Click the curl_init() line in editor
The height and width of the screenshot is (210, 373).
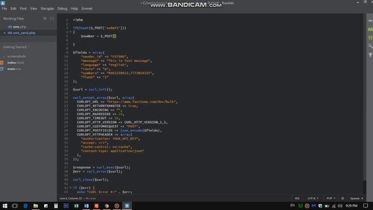(x=93, y=89)
